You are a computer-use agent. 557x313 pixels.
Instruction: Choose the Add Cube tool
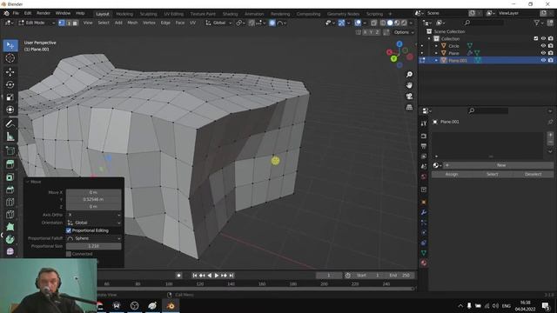(10, 150)
